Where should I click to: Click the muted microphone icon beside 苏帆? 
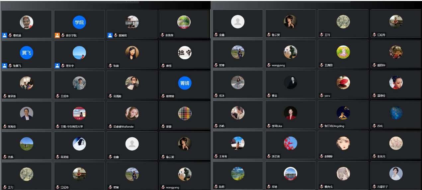[x=216, y=126]
